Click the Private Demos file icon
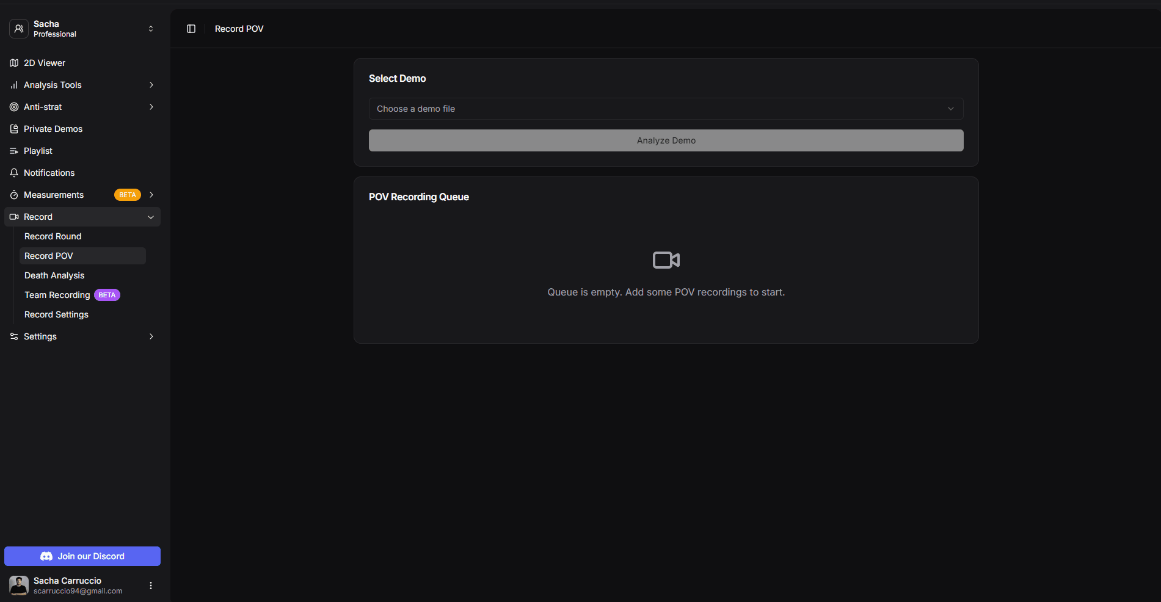This screenshot has height=602, width=1161. 14,129
